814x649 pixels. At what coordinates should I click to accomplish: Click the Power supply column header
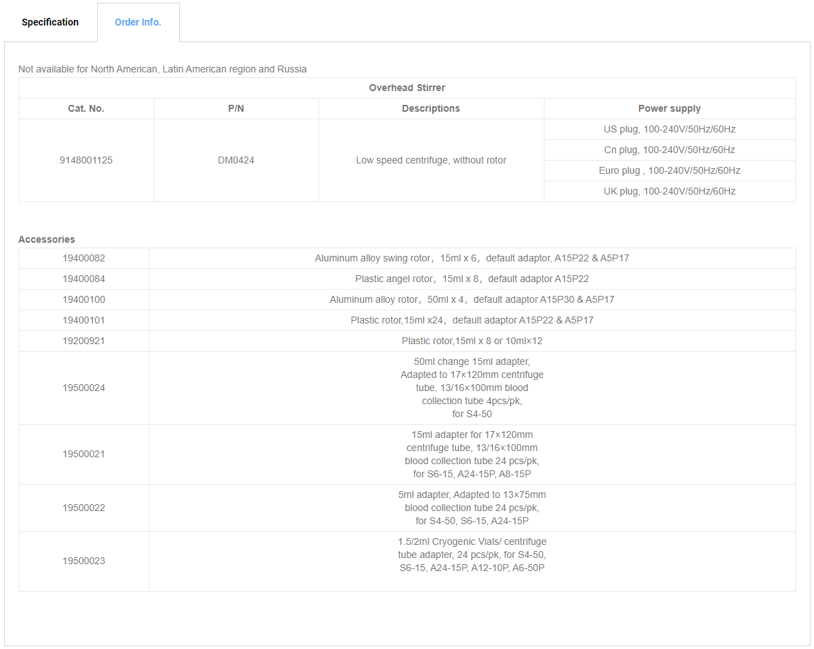point(670,108)
